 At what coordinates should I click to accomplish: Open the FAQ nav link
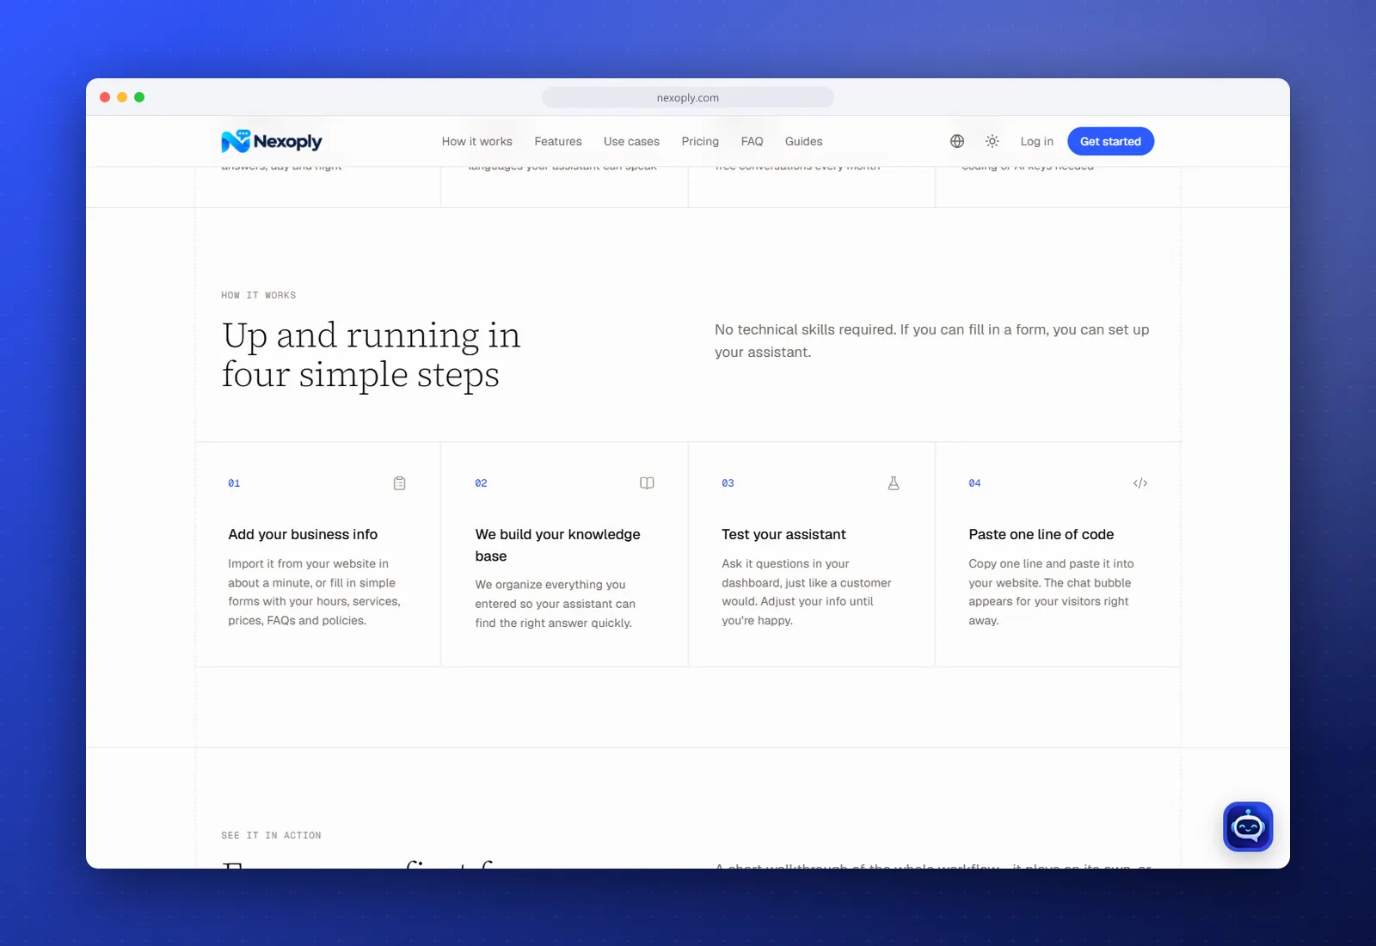point(752,141)
